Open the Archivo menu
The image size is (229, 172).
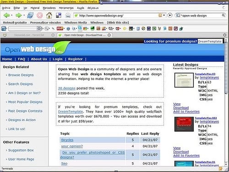pyautogui.click(x=6, y=8)
